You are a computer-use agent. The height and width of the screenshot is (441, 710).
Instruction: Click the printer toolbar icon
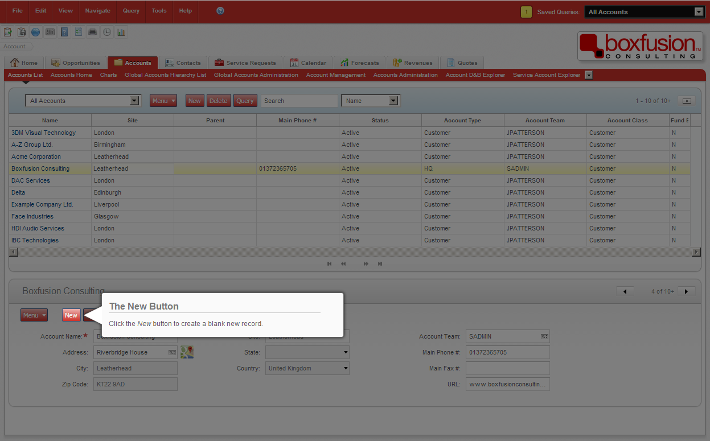[92, 32]
